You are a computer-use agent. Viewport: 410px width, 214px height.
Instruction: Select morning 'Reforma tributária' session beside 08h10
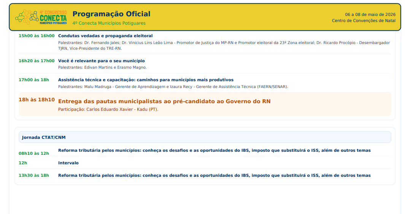click(215, 150)
